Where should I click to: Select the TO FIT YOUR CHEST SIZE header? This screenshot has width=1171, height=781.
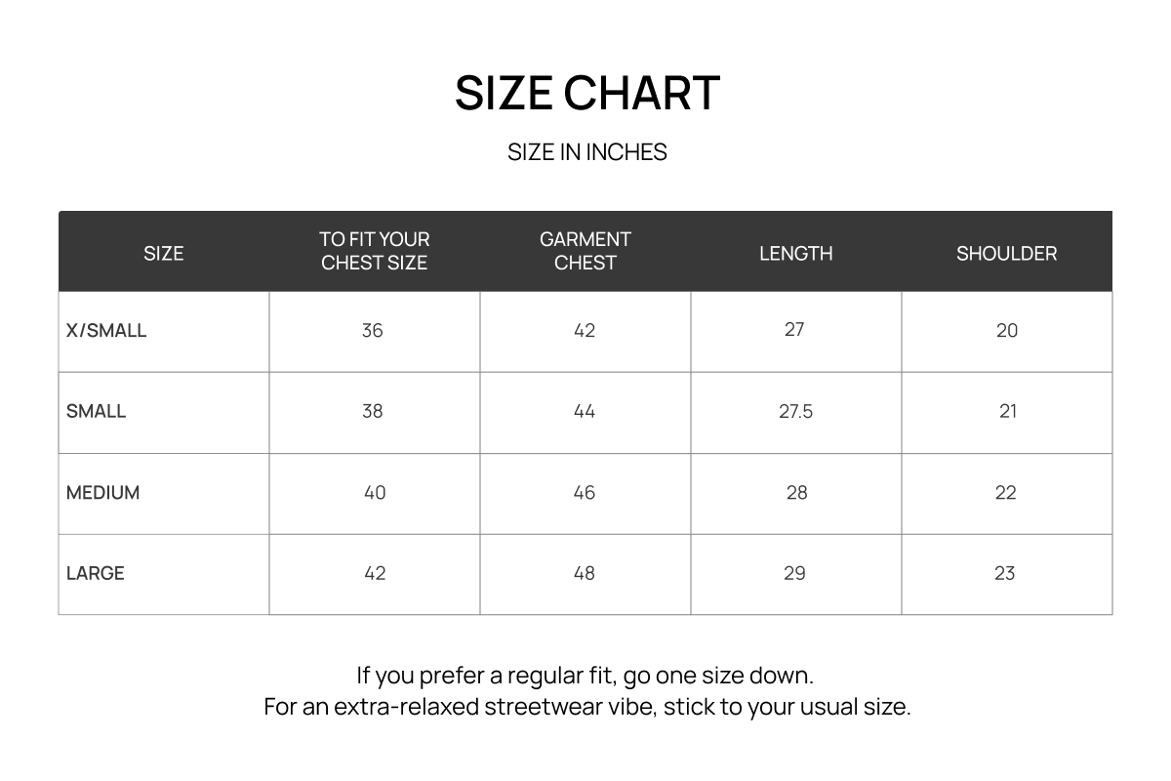coord(374,251)
